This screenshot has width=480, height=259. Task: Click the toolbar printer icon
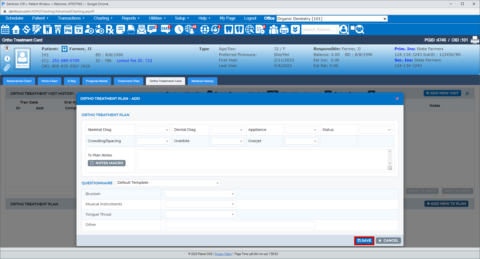coord(284,29)
